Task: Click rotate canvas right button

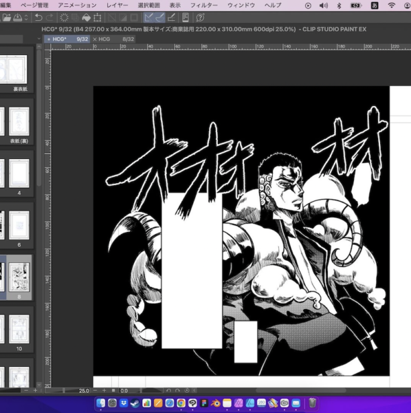Action: coord(177,390)
